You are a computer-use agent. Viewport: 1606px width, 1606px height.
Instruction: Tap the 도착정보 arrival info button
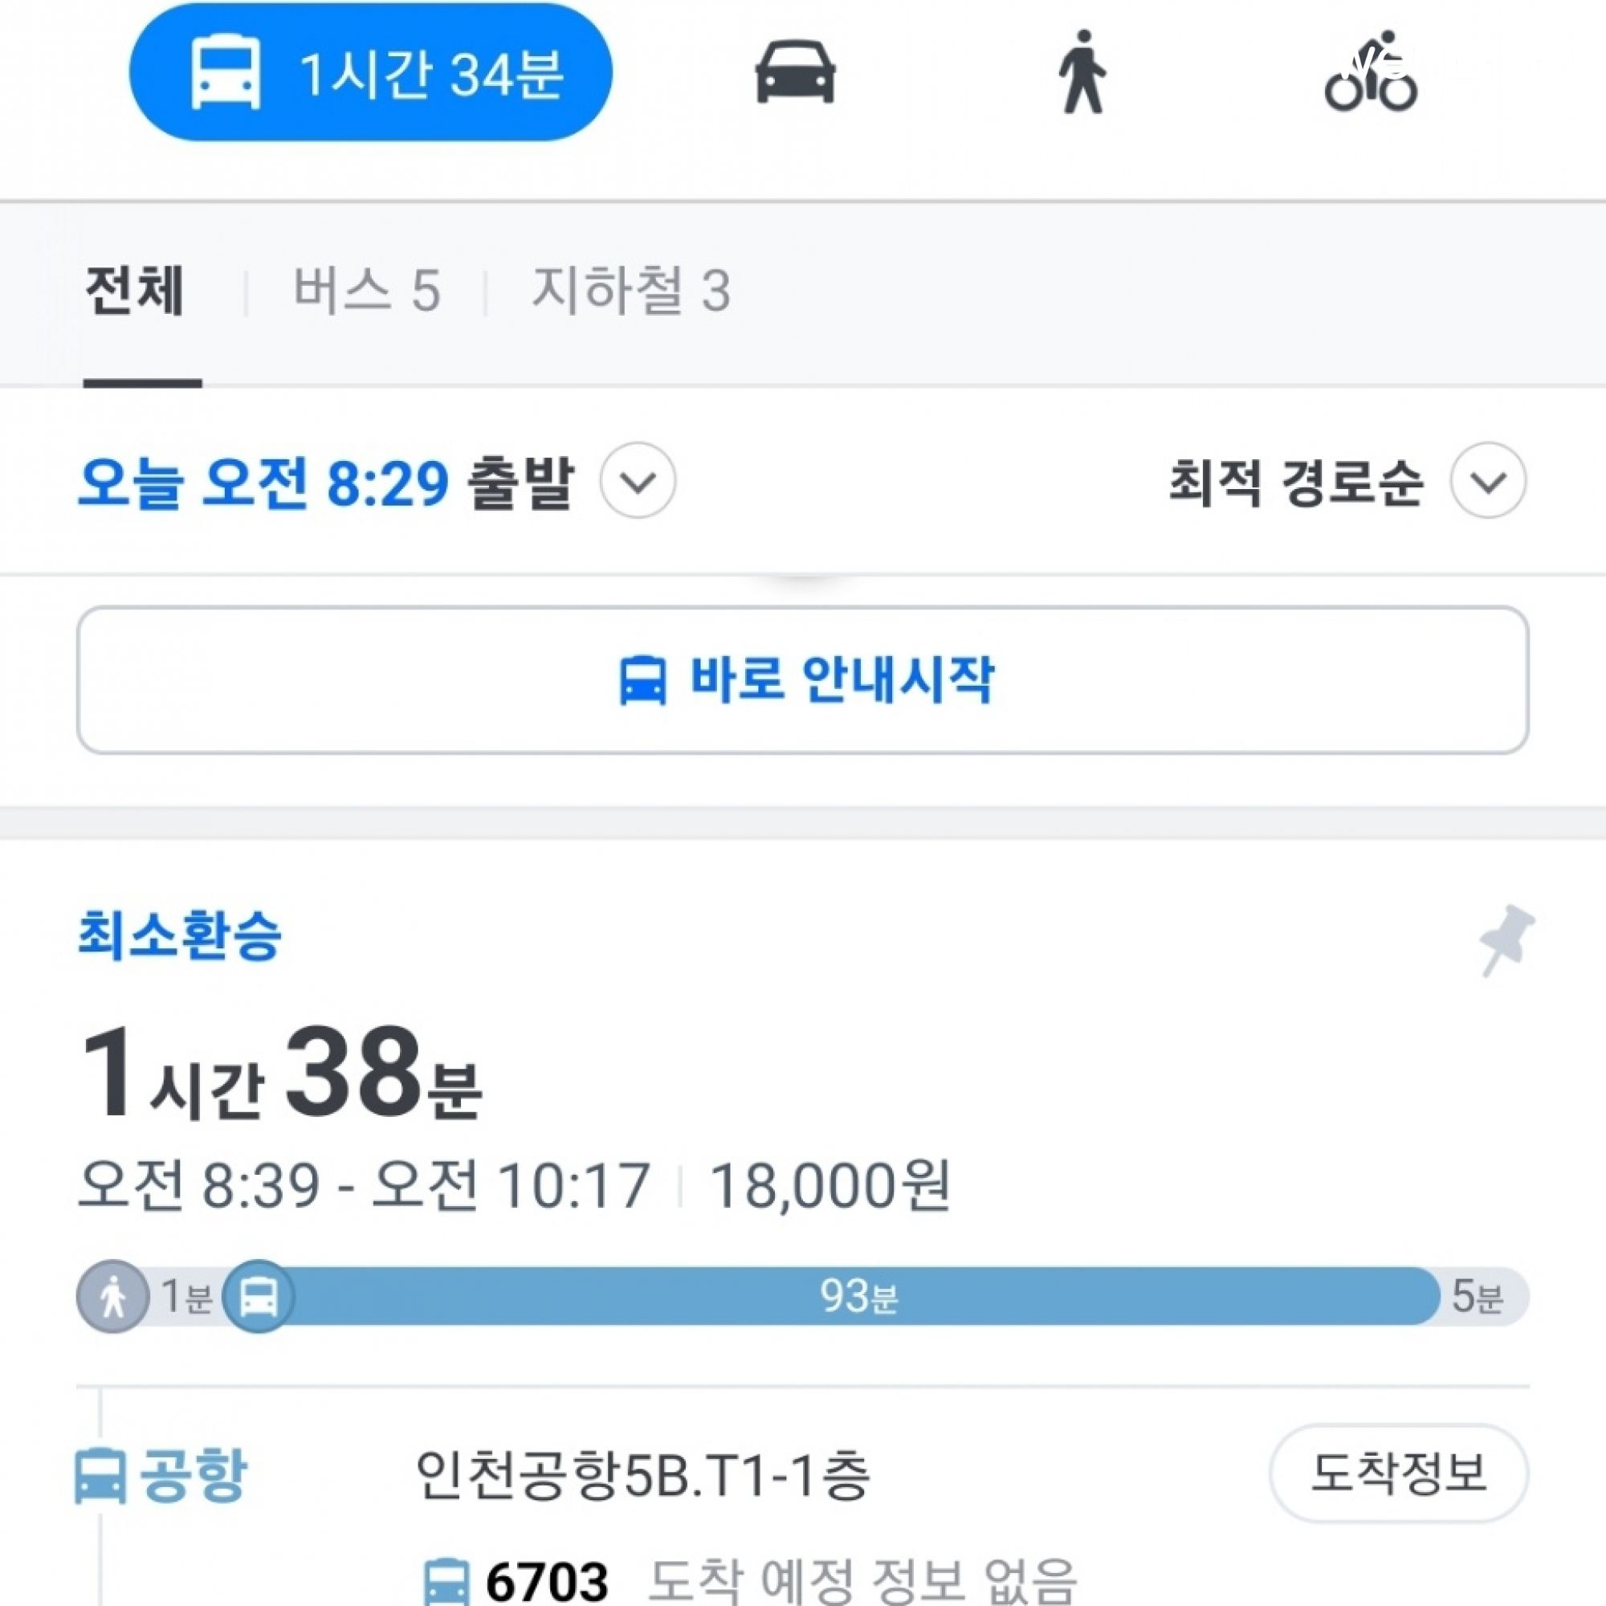(x=1398, y=1473)
